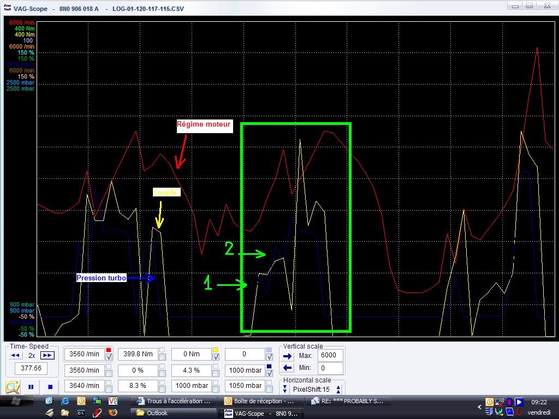The image size is (559, 419).
Task: Decrease PixelShift with left double-arrow stepper
Action: click(x=285, y=390)
